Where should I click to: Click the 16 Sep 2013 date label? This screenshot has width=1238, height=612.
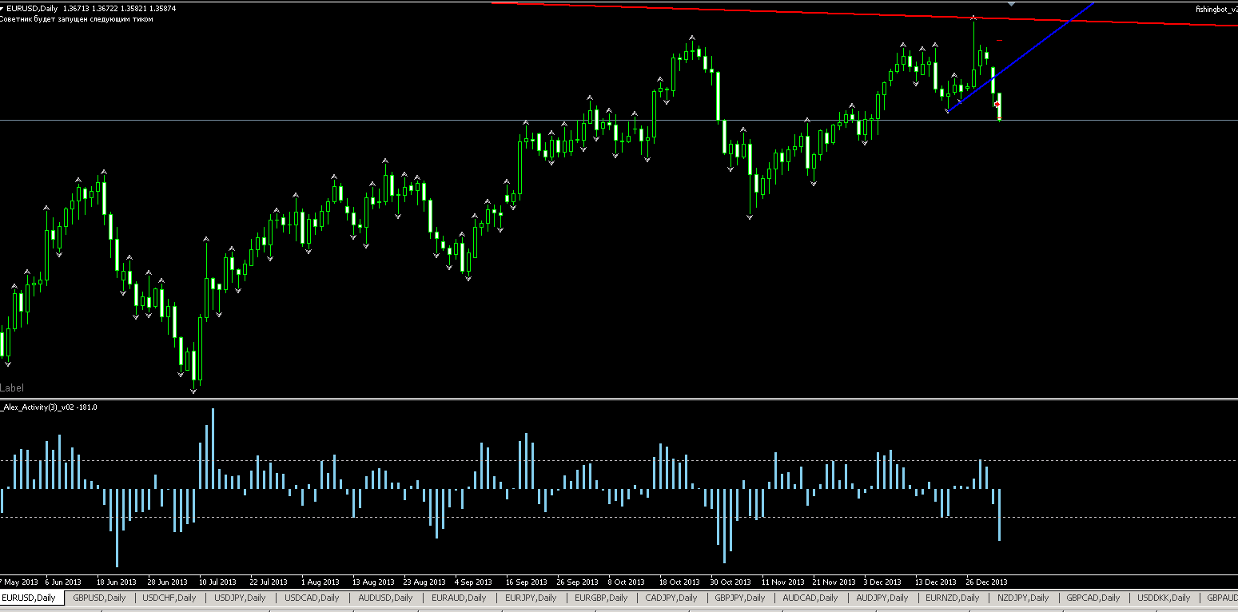526,582
